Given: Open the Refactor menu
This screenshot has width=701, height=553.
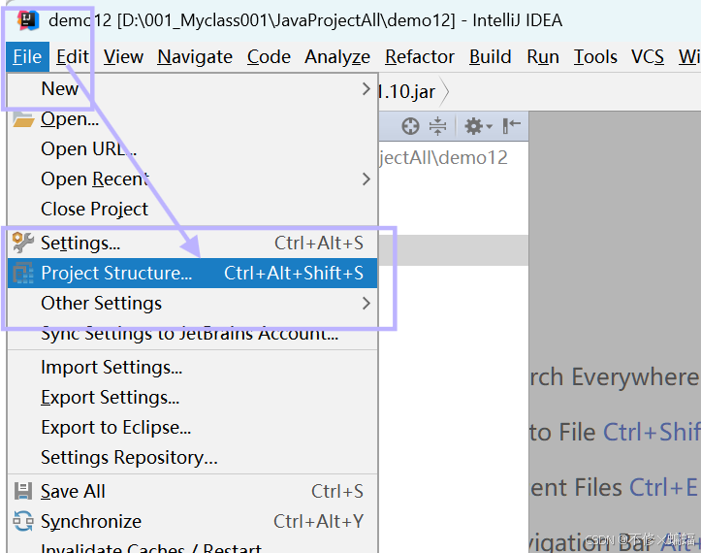Looking at the screenshot, I should click(420, 57).
